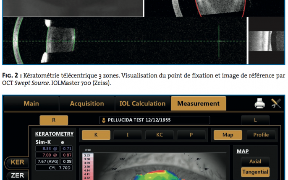Switch to Profile view
The height and width of the screenshot is (180, 288).
(x=261, y=135)
